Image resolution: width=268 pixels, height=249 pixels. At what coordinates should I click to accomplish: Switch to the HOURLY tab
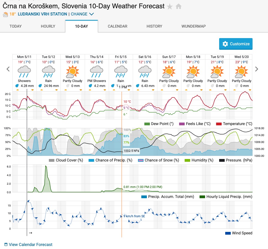pyautogui.click(x=48, y=26)
